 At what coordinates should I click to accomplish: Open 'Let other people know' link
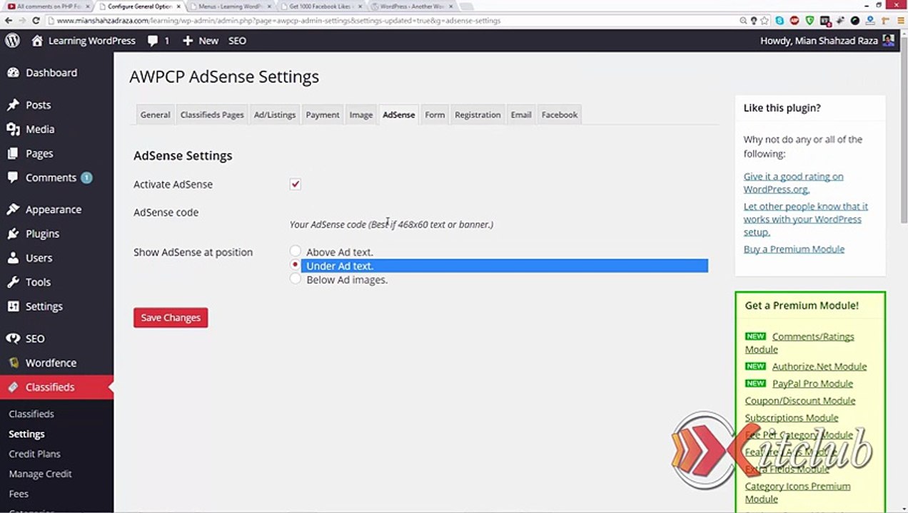(805, 219)
